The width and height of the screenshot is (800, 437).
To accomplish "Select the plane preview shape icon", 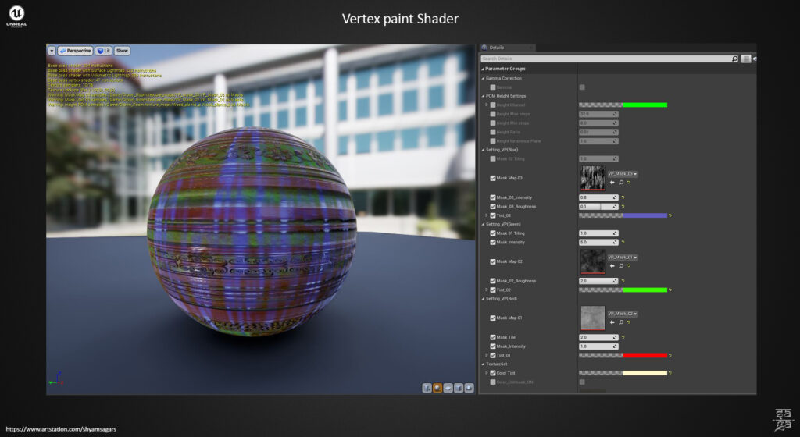I will [x=448, y=388].
